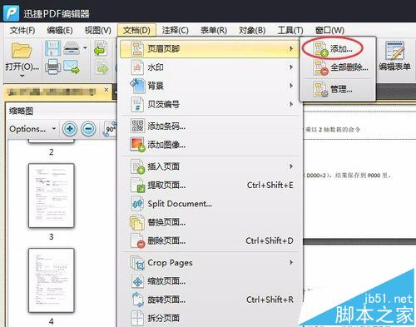The height and width of the screenshot is (327, 416).
Task: Close the open document tab
Action: (106, 90)
